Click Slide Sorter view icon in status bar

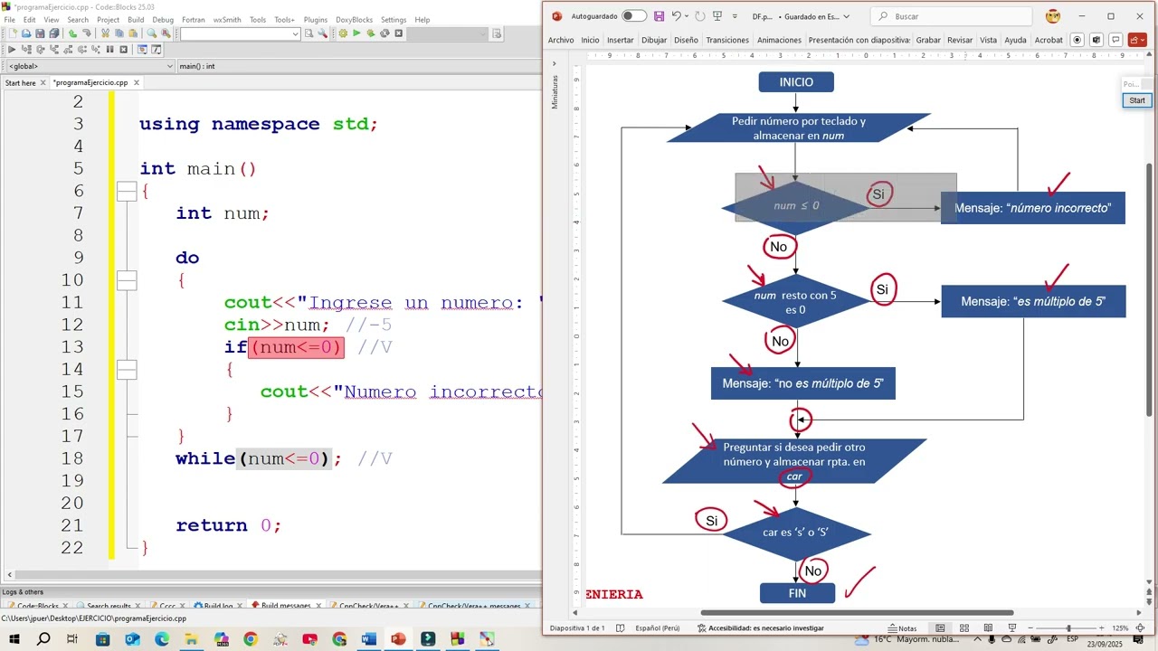click(x=964, y=628)
